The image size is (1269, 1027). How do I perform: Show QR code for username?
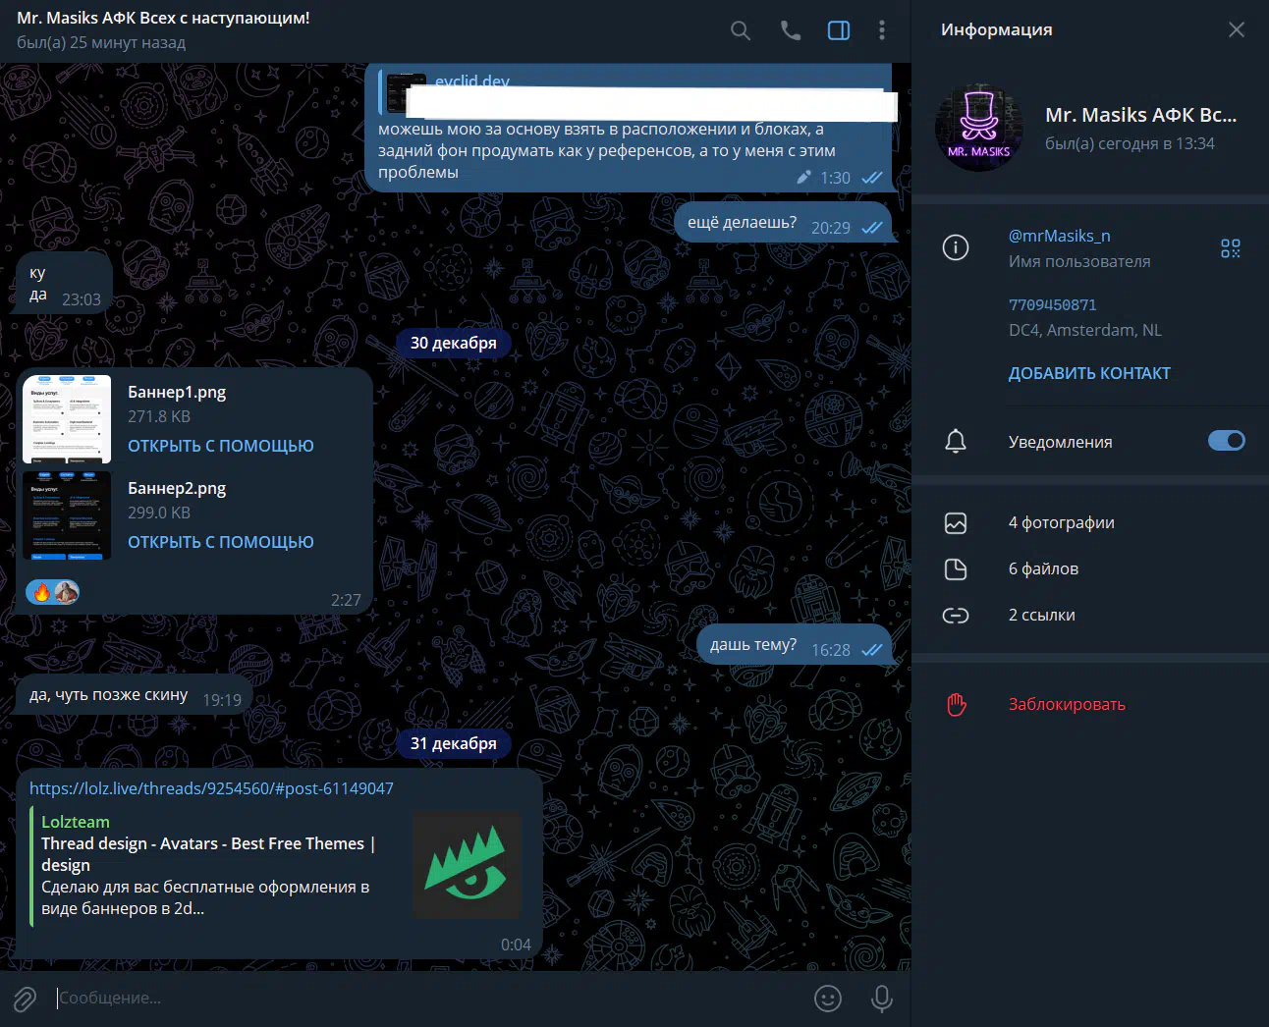pos(1230,248)
